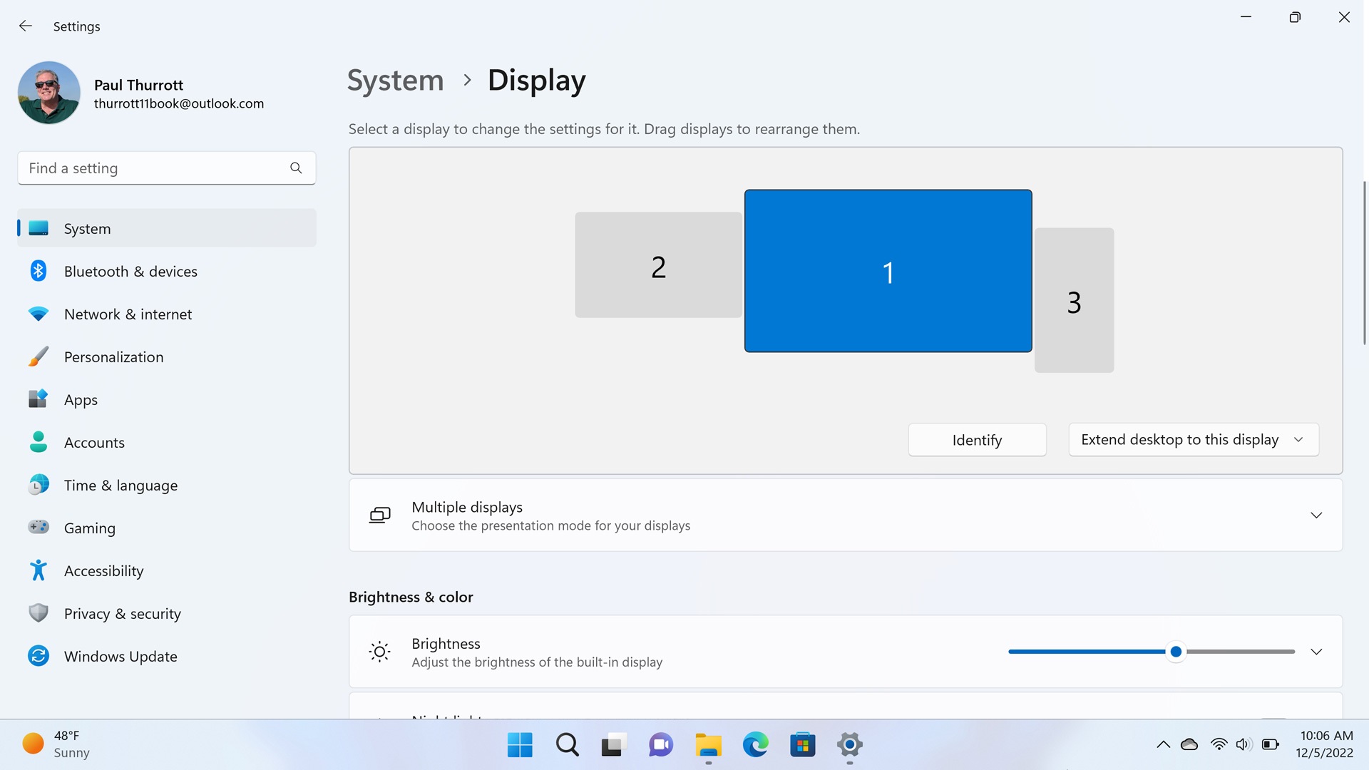
Task: Open Personalization settings with the paintbrush icon
Action: [113, 357]
